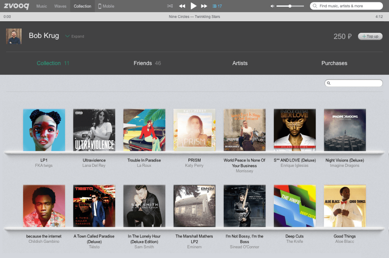Screen dimensions: 389x258
Task: Click the Top up button
Action: [370, 36]
